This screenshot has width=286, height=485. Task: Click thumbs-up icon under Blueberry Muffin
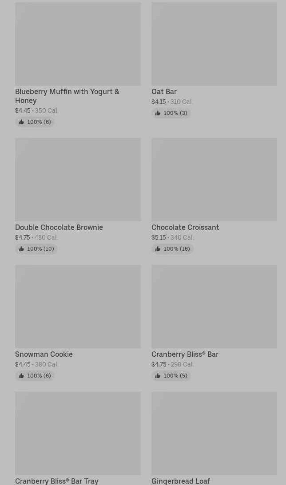coord(21,122)
